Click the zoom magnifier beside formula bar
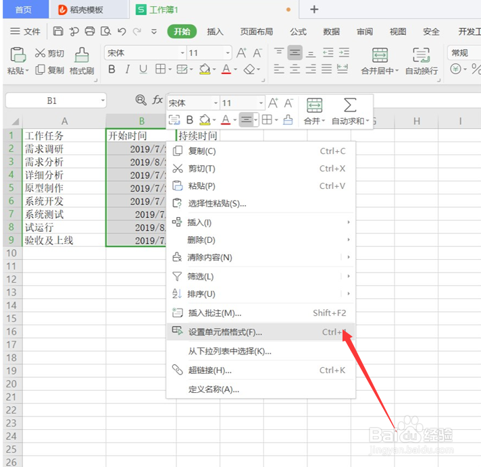Screen dimensions: 481x467 click(141, 100)
